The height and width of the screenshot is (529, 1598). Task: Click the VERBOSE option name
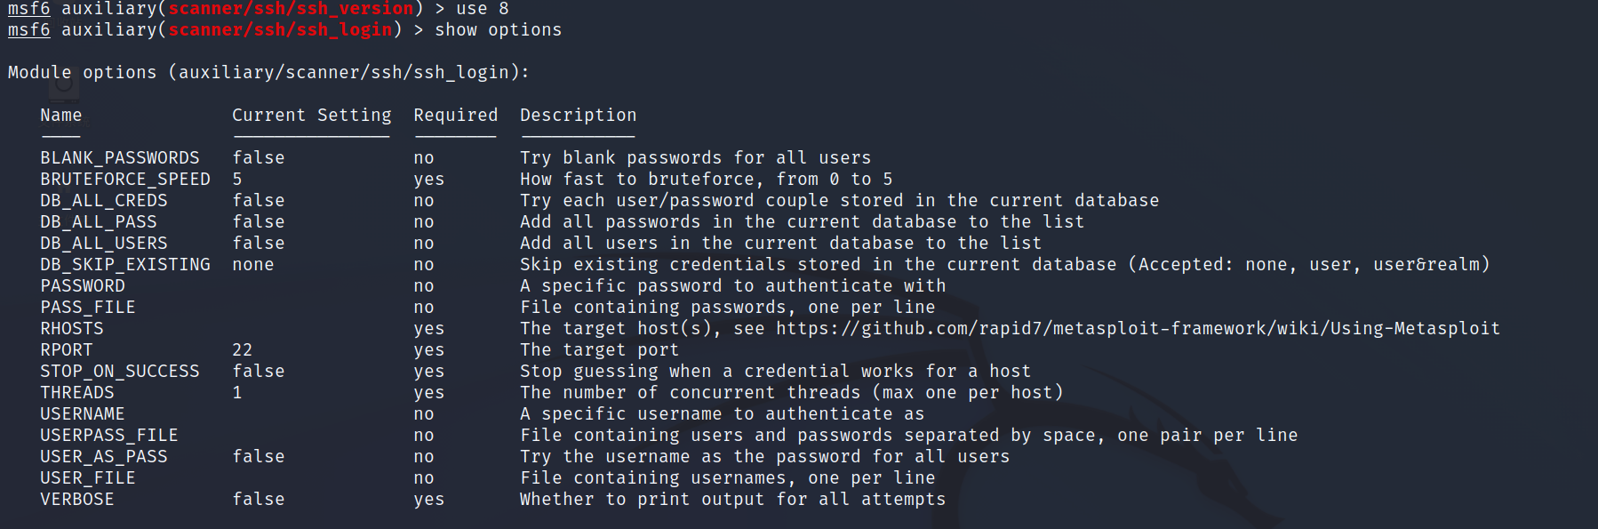point(77,500)
